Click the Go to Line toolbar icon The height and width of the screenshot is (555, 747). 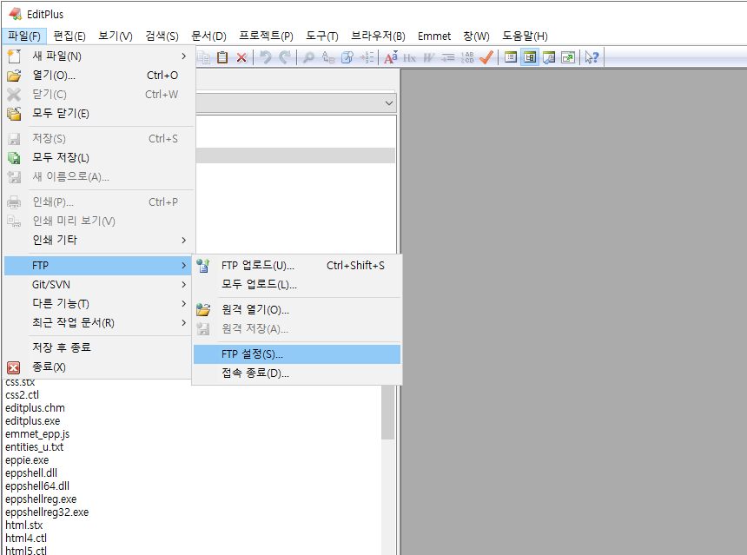(x=367, y=57)
